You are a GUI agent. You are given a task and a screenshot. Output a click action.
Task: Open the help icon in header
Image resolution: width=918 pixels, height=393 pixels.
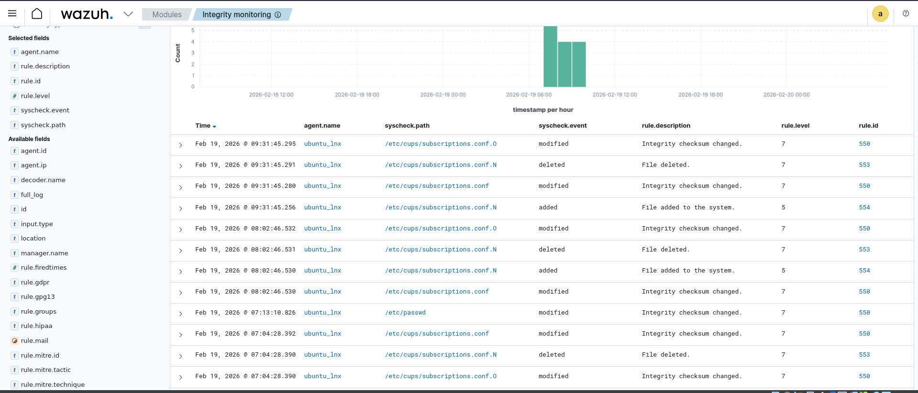tap(906, 14)
